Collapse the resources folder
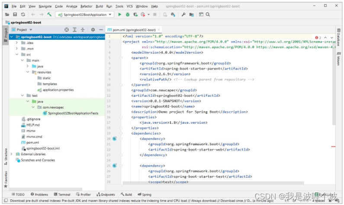 28,72
